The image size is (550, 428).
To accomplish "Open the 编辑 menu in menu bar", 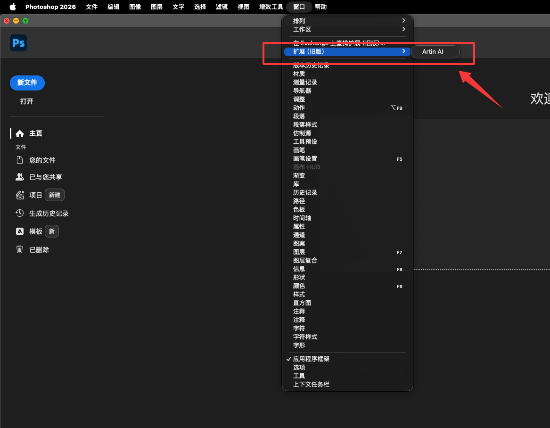I will point(113,7).
